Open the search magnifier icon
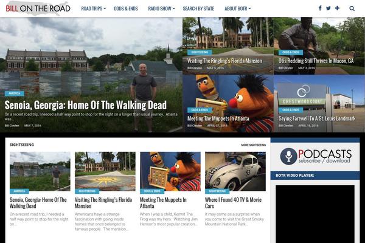 (352, 9)
